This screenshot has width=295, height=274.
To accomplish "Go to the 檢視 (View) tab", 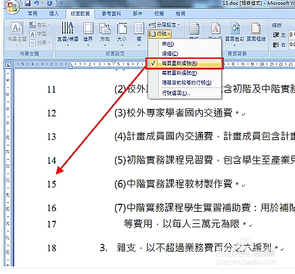I will [x=181, y=14].
